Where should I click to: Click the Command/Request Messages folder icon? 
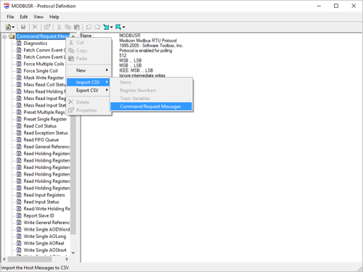(x=12, y=36)
